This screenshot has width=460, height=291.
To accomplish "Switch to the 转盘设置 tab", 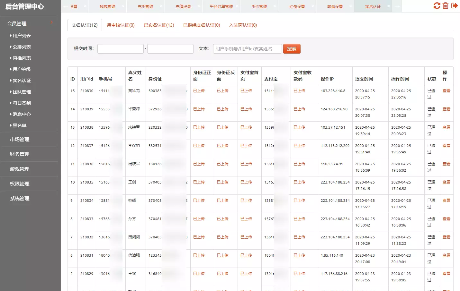I will [335, 7].
